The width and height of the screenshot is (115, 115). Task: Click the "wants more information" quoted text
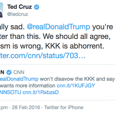28,86
